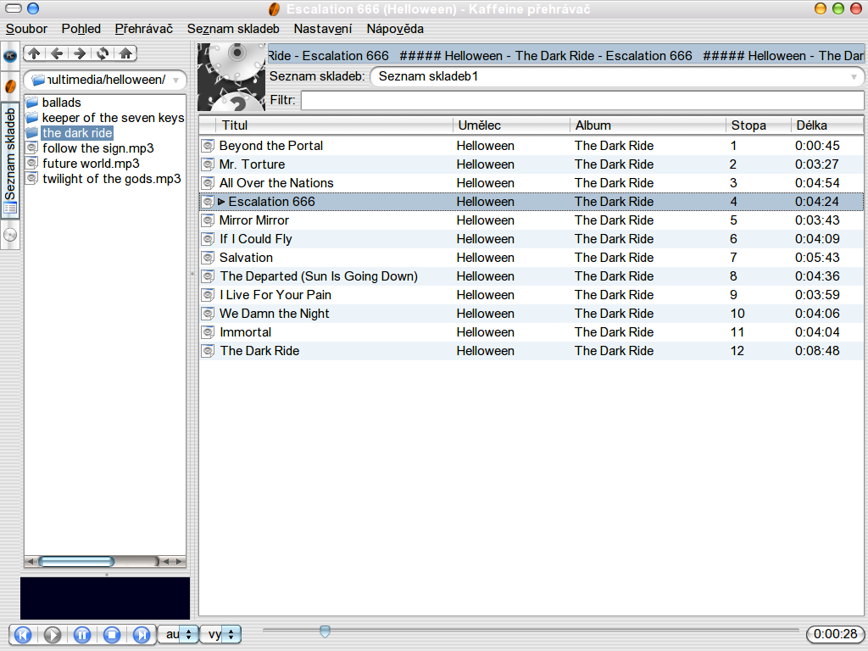Open the Pohled menu
The width and height of the screenshot is (868, 651).
[x=81, y=29]
